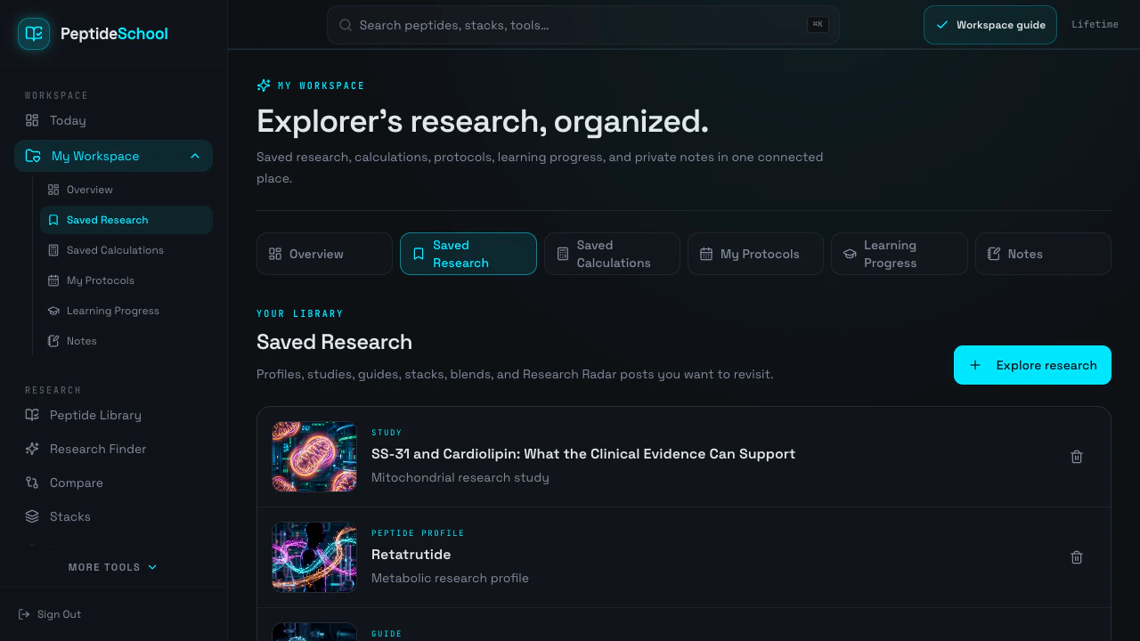Open the Retatrutide thumbnail image

click(x=314, y=557)
